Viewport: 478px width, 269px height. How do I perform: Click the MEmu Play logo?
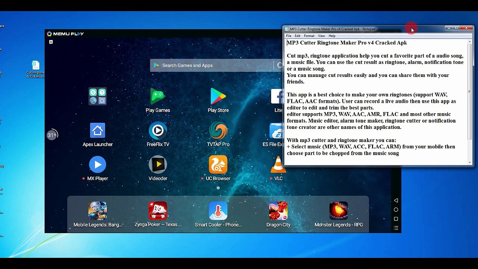65,34
